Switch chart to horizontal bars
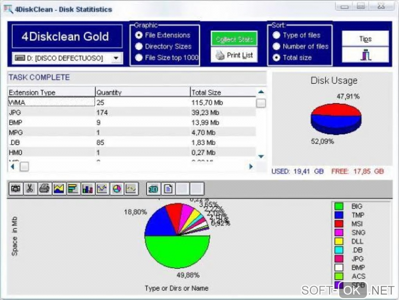Viewport: 399px width, 300px height. click(73, 189)
